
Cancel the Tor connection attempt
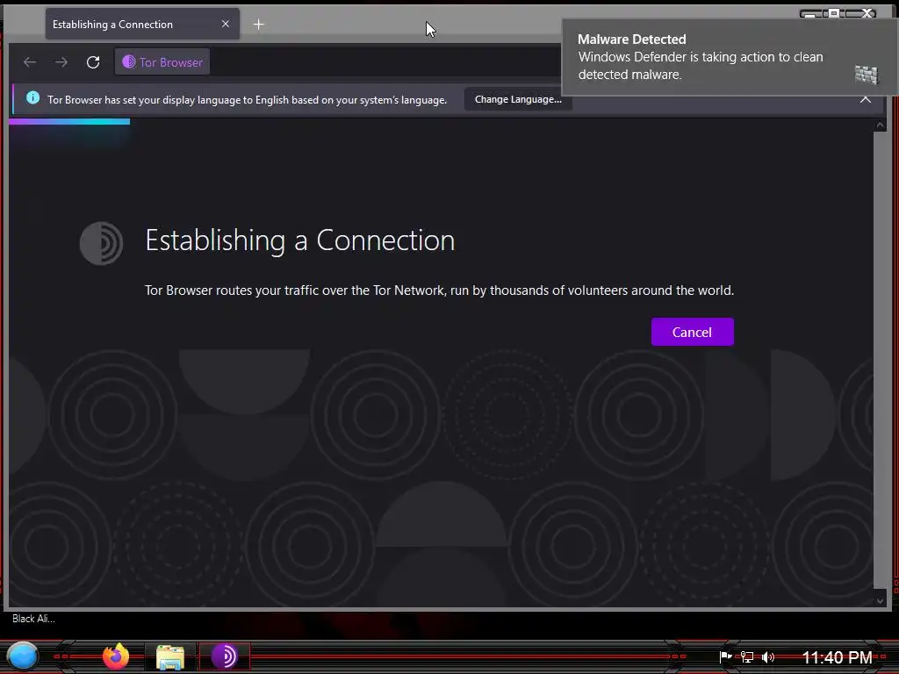(x=692, y=332)
